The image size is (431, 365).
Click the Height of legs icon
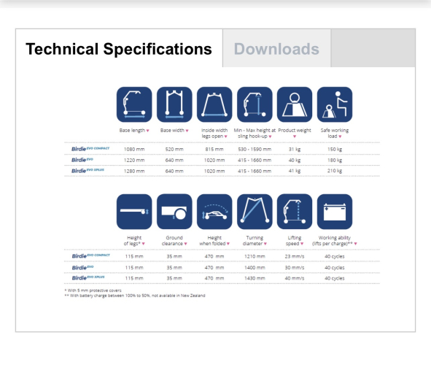(x=134, y=212)
